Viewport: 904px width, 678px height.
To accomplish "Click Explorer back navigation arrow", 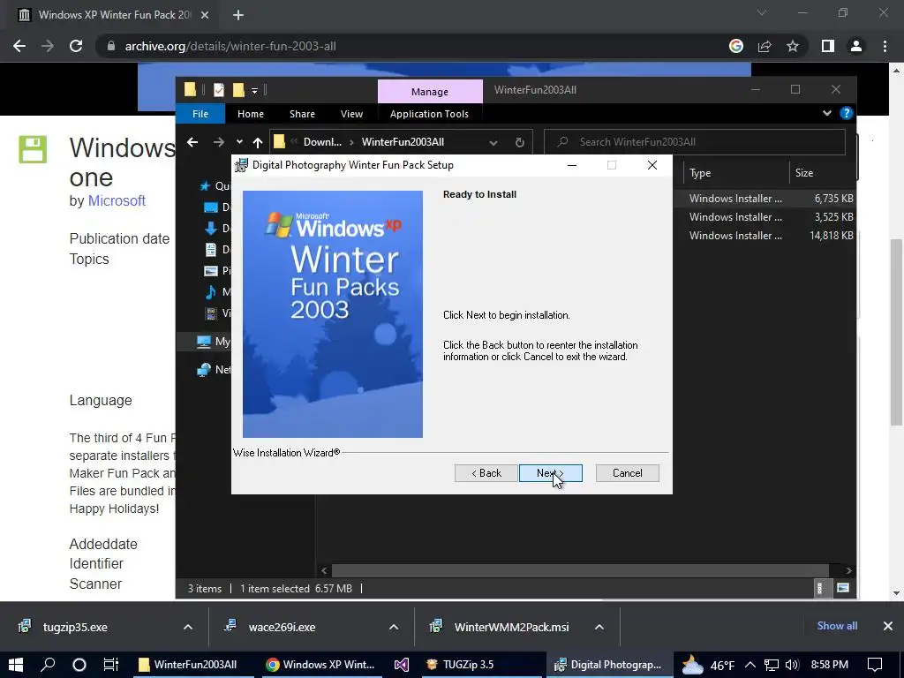I will 192,142.
